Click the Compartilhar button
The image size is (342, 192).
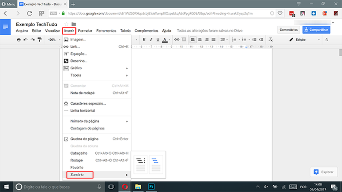(316, 30)
